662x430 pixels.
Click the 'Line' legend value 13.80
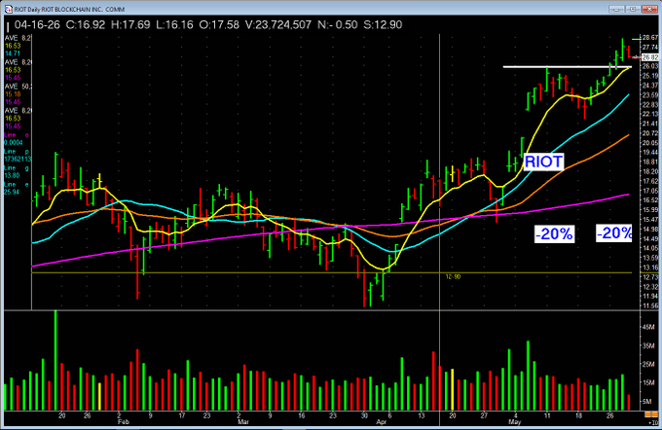(12, 175)
